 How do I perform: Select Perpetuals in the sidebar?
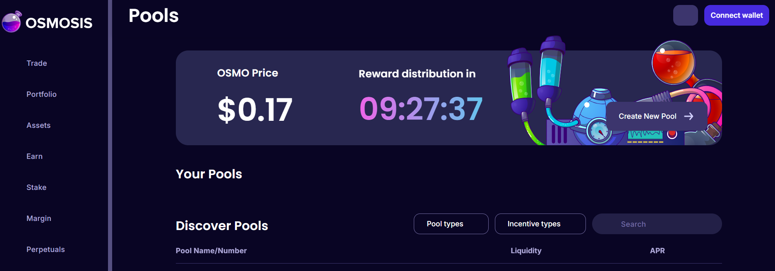pos(46,249)
